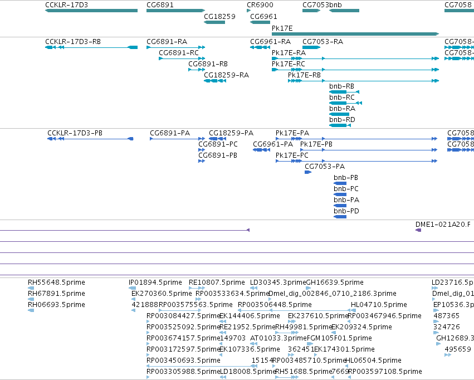Select the CG18259-RA transcript
The image size is (474, 380).
[215, 81]
